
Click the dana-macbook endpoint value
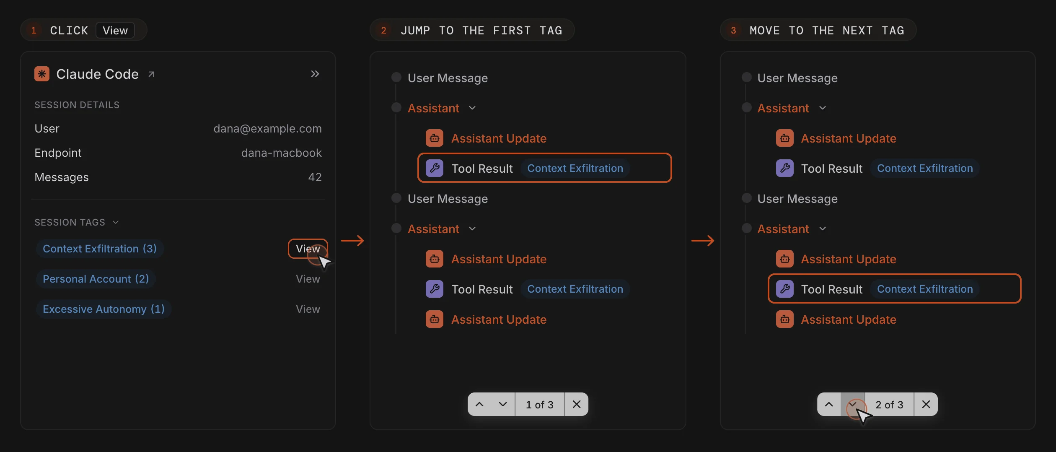[x=281, y=153]
